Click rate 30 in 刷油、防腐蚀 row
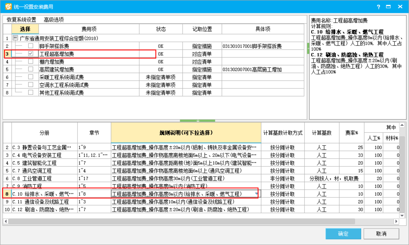The height and width of the screenshot is (245, 409). pos(351,209)
